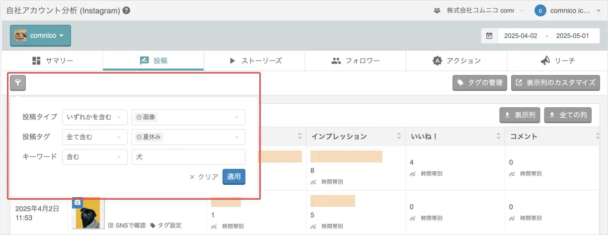This screenshot has height=235, width=608.
Task: Click 時間帯別 under impression value 8
Action: pyautogui.click(x=326, y=182)
